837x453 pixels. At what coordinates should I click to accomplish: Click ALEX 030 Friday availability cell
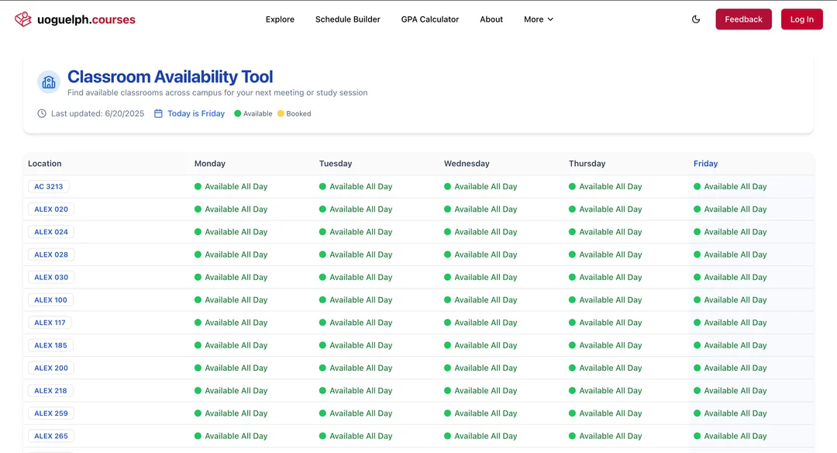[730, 277]
